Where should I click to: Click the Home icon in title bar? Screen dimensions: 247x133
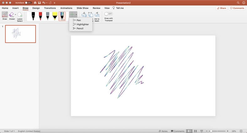pos(35,3)
